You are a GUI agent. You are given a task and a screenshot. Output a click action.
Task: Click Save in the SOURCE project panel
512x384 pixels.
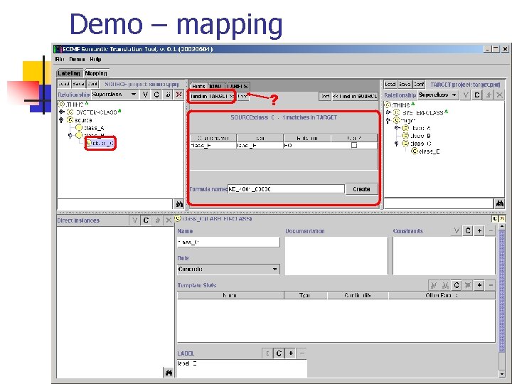tap(79, 84)
